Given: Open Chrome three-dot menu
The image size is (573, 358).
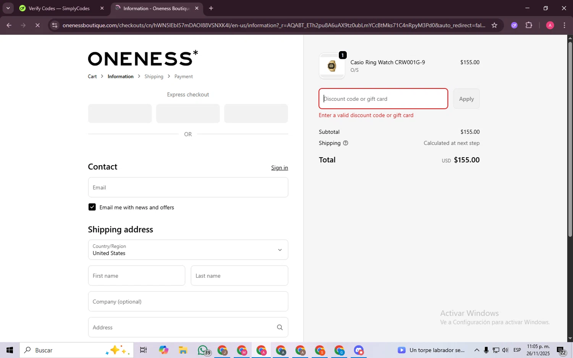Looking at the screenshot, I should click(x=564, y=25).
